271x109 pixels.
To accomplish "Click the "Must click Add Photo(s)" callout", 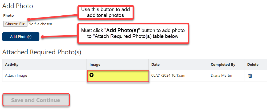I will pyautogui.click(x=133, y=33).
